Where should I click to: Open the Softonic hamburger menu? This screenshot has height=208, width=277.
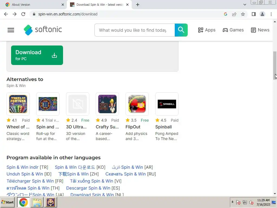point(11,30)
